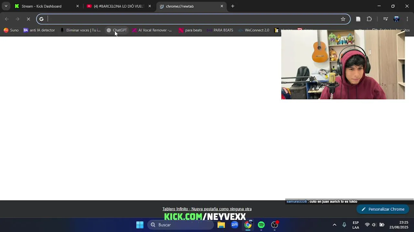
Task: Close the YouTube BARCELONA tab
Action: pos(149,6)
